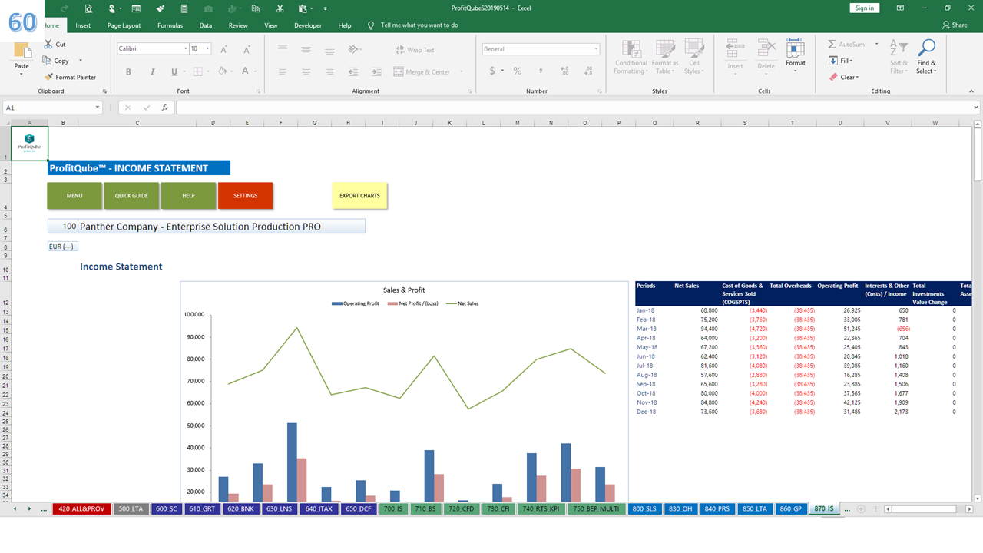Click Increase Font Size icon

[x=224, y=49]
